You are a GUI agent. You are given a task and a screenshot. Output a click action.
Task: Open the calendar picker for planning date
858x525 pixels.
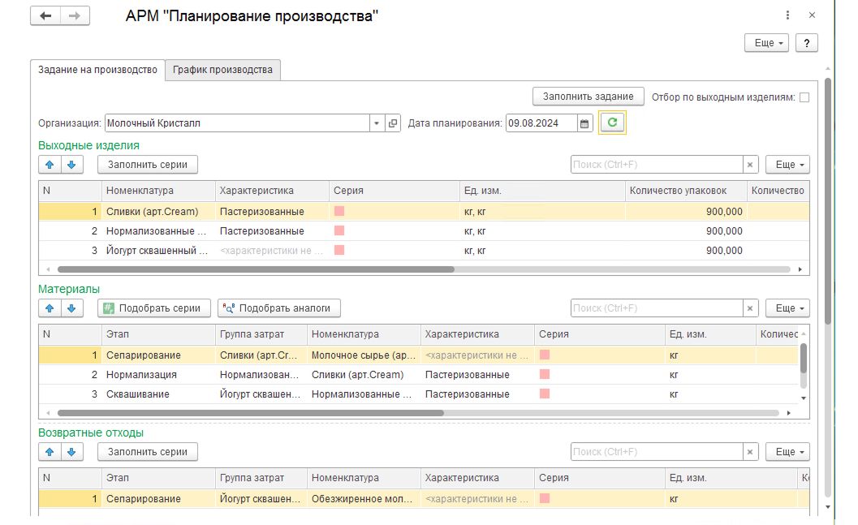[584, 123]
